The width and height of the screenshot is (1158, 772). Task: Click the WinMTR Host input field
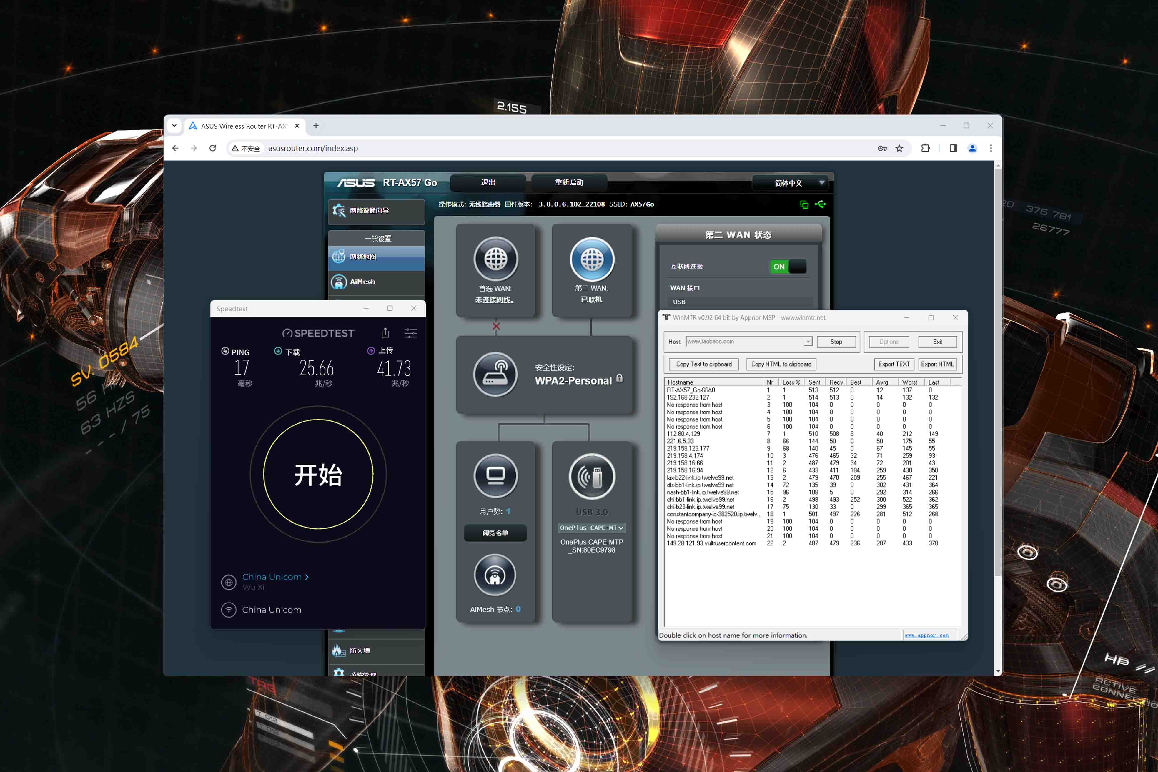744,342
